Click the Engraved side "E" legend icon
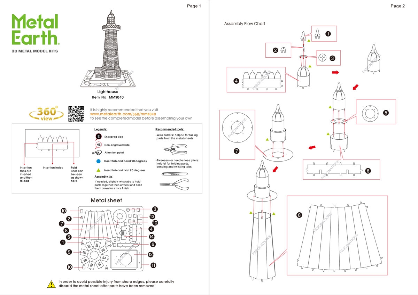 99,137
